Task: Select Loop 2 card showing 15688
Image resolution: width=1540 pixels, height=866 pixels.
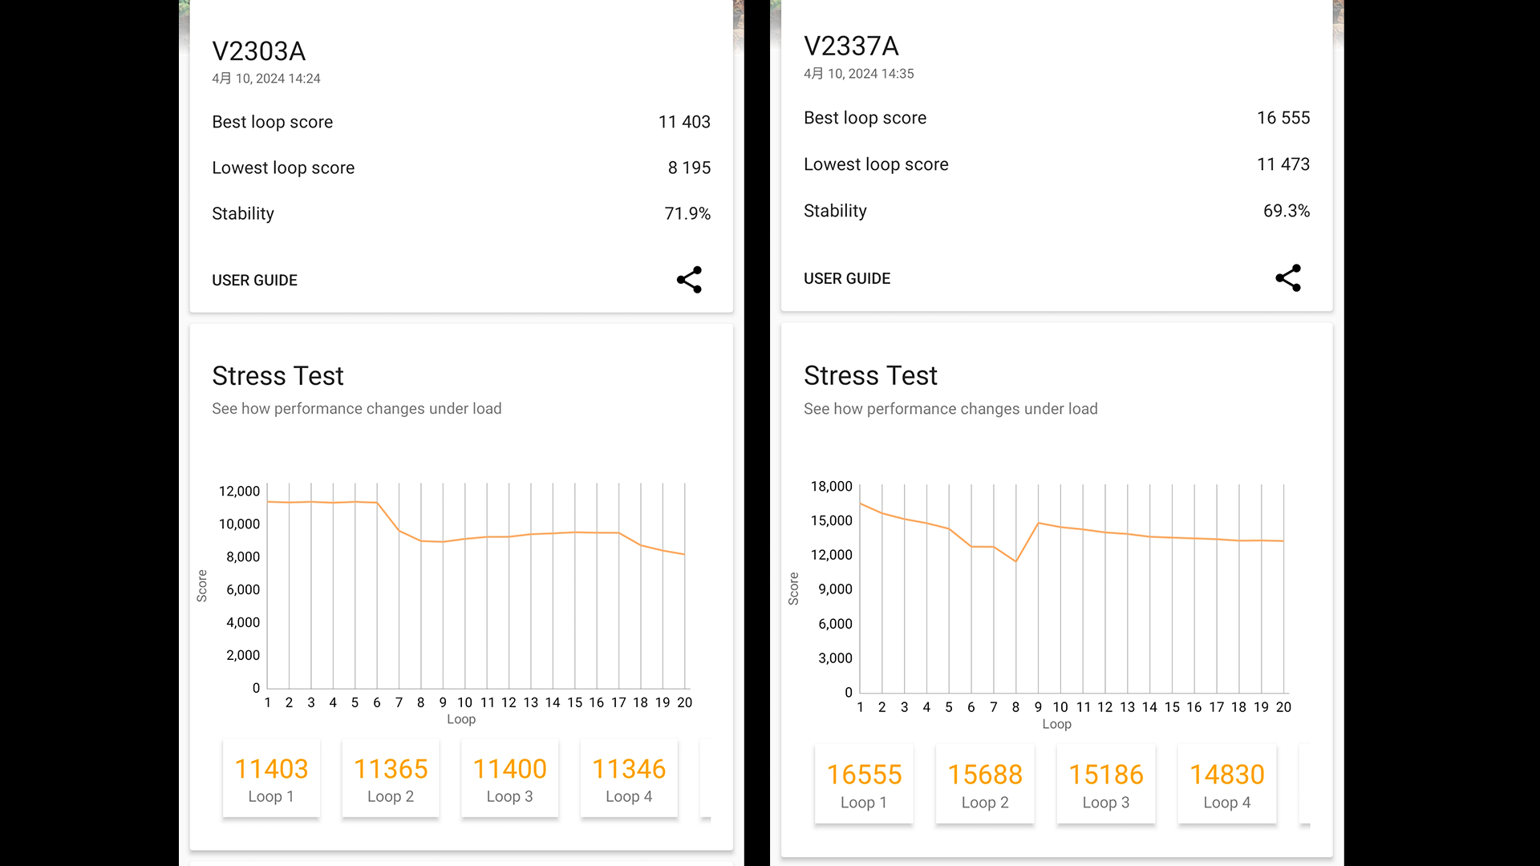Action: 985,784
